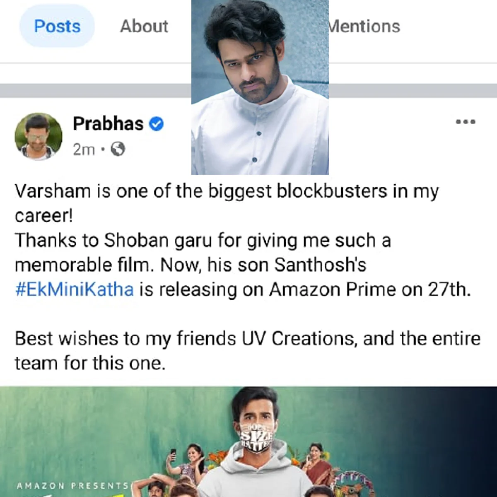Screen dimensions: 497x497
Task: Open the attached movie poster image
Action: click(248, 442)
